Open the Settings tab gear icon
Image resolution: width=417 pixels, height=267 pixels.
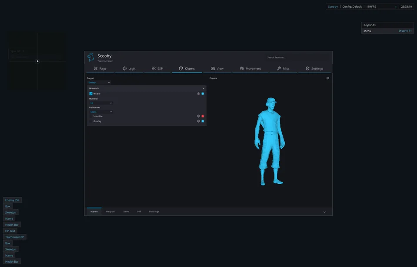(x=307, y=68)
